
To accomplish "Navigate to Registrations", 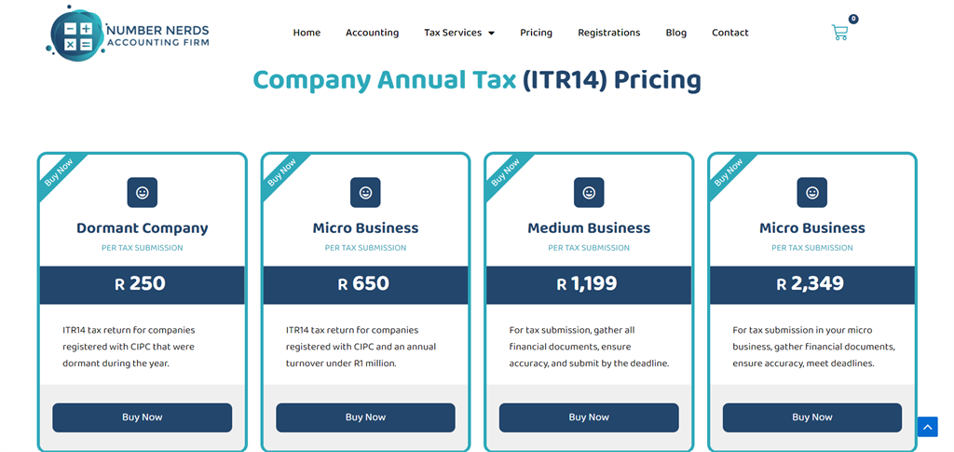I will click(609, 33).
